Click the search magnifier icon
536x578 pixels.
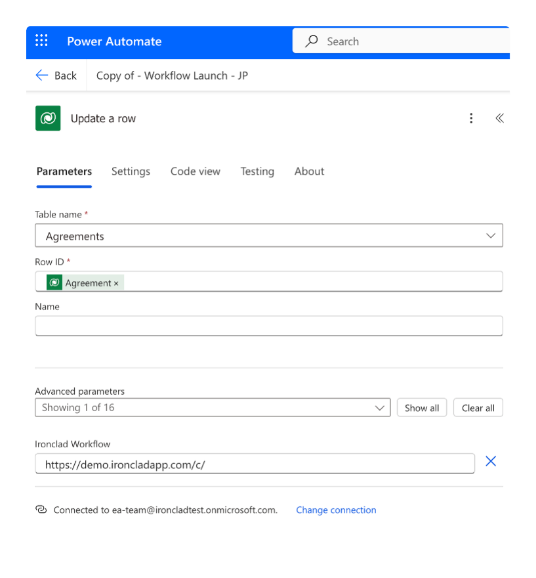coord(312,41)
